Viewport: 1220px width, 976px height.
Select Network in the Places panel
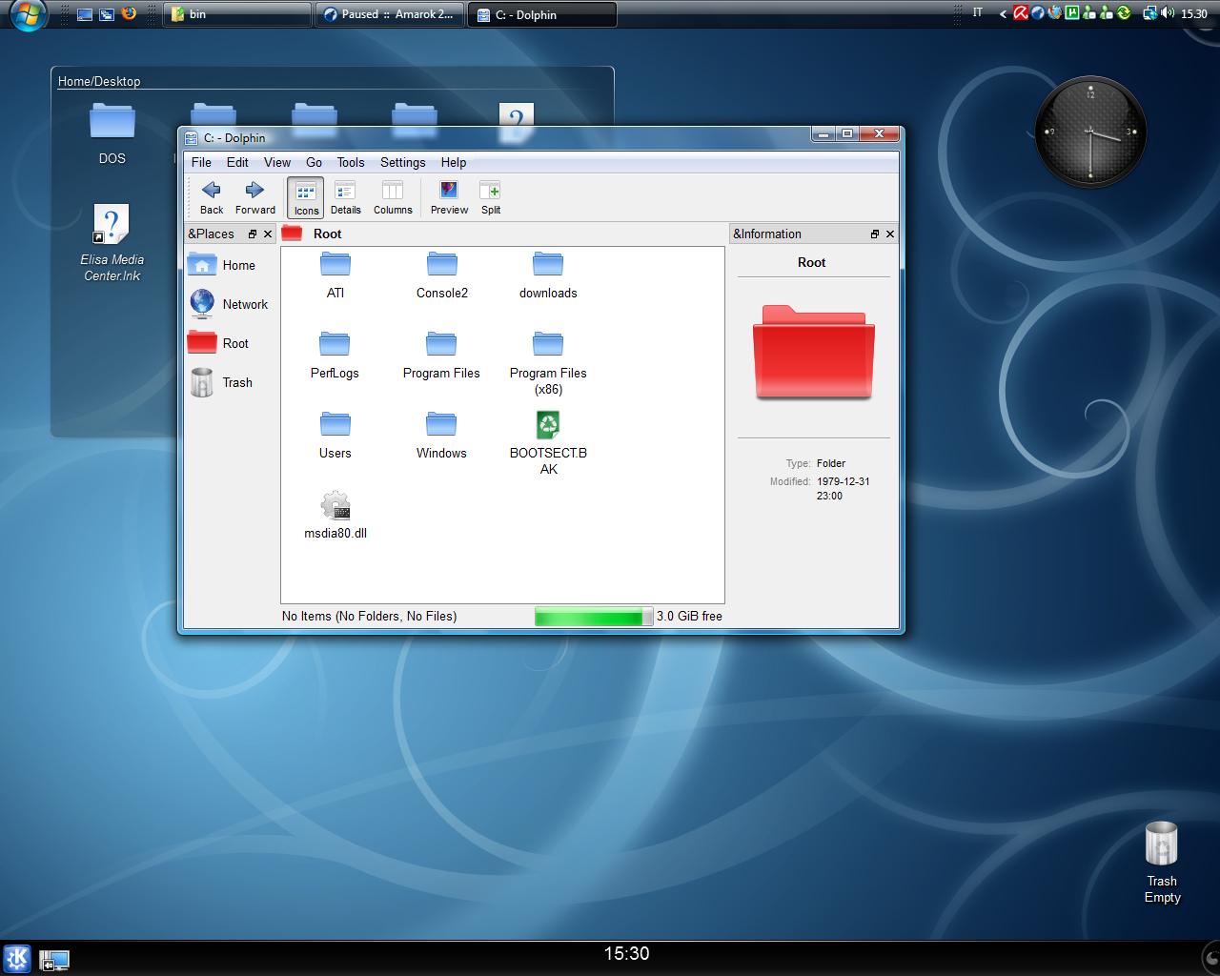click(230, 304)
